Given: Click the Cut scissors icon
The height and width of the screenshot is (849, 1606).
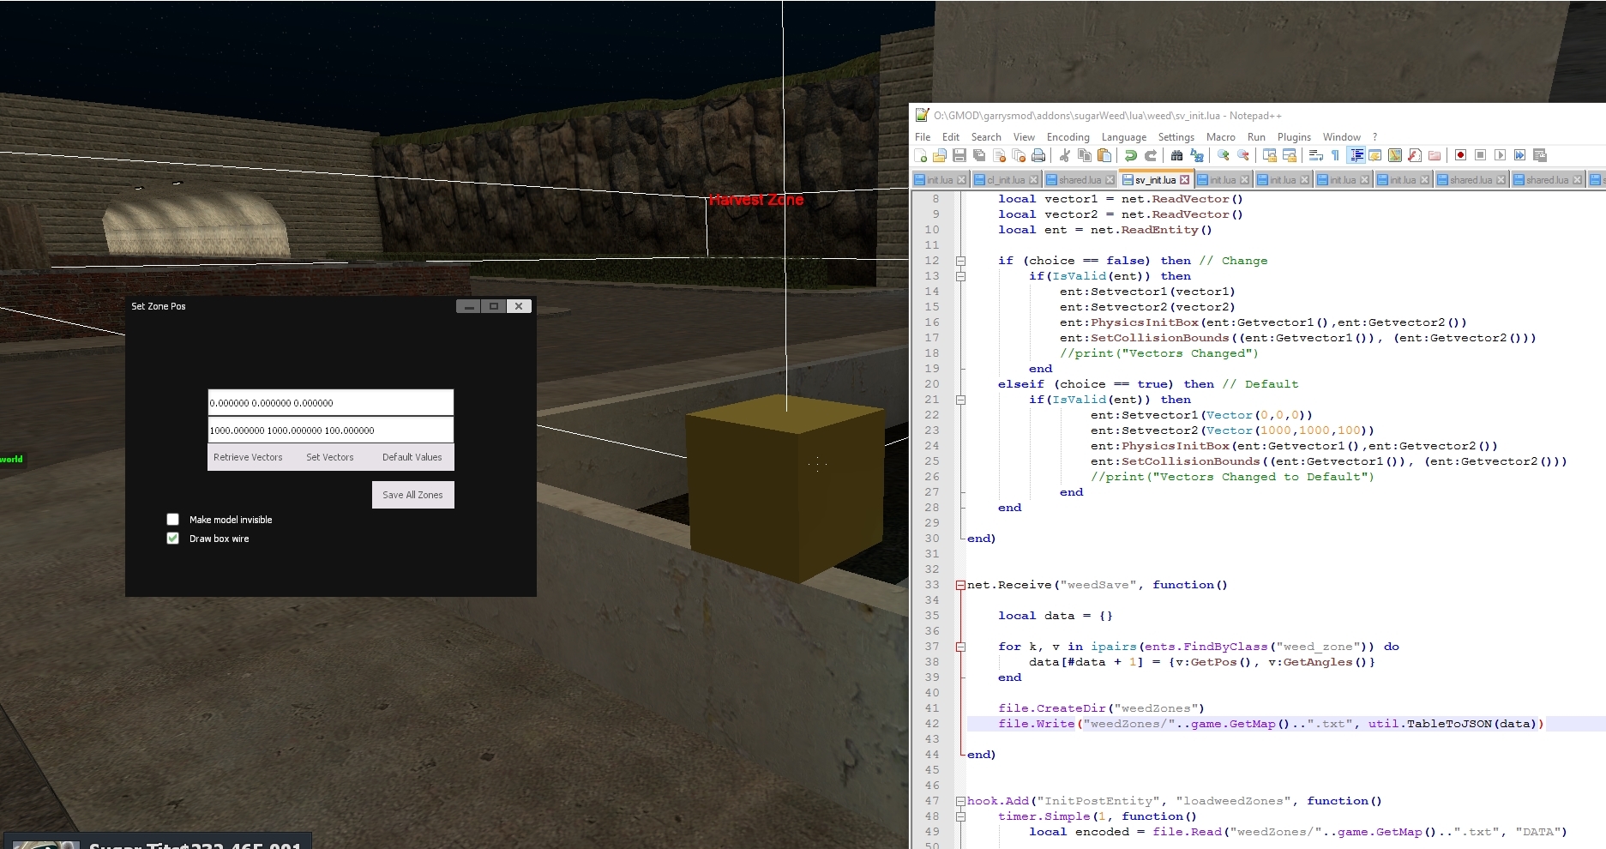Looking at the screenshot, I should point(1065,155).
